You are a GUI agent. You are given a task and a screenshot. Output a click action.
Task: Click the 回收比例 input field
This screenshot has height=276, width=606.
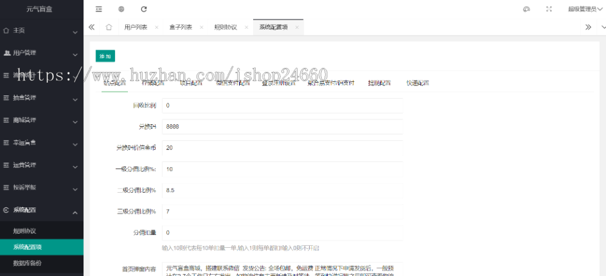click(282, 105)
